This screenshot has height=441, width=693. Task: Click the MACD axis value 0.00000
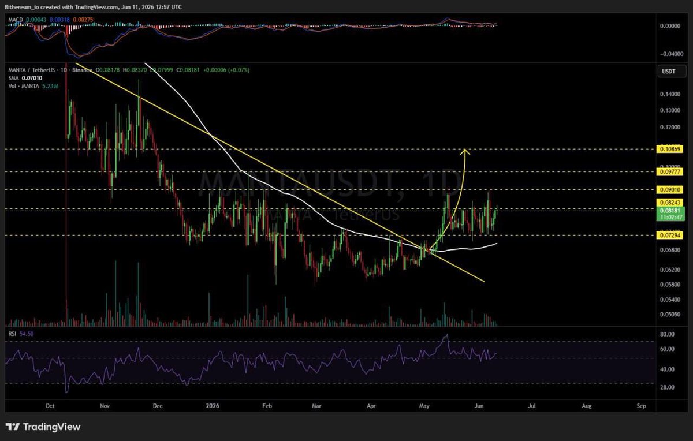[669, 26]
